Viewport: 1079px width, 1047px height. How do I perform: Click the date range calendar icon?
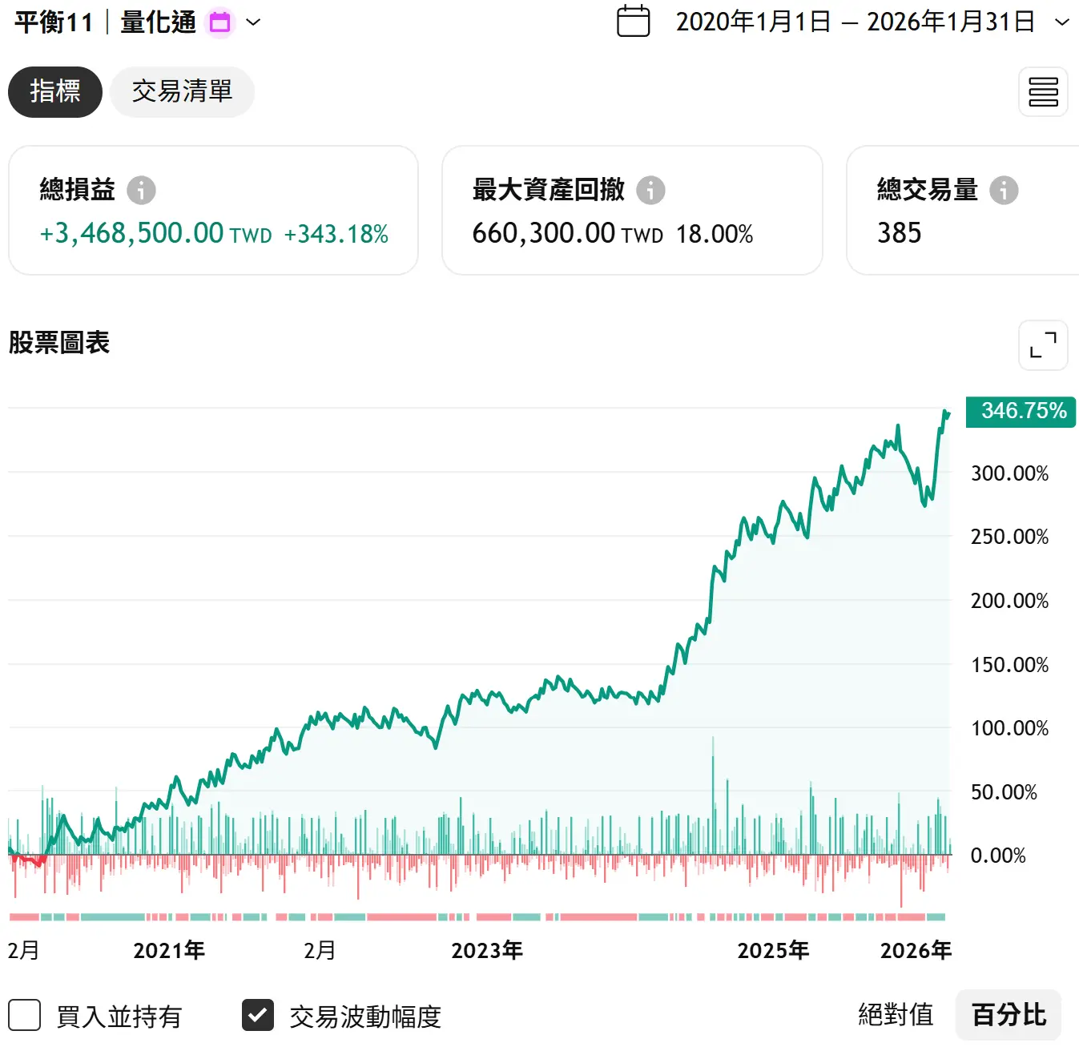tap(633, 22)
